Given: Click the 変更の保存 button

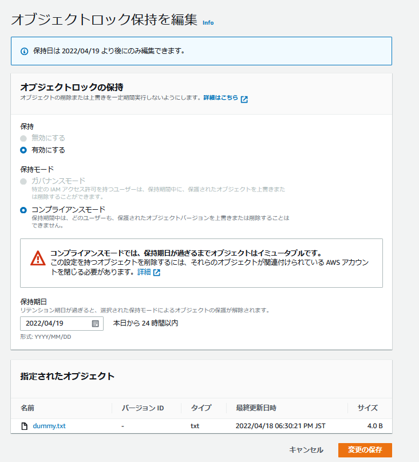Looking at the screenshot, I should [365, 450].
